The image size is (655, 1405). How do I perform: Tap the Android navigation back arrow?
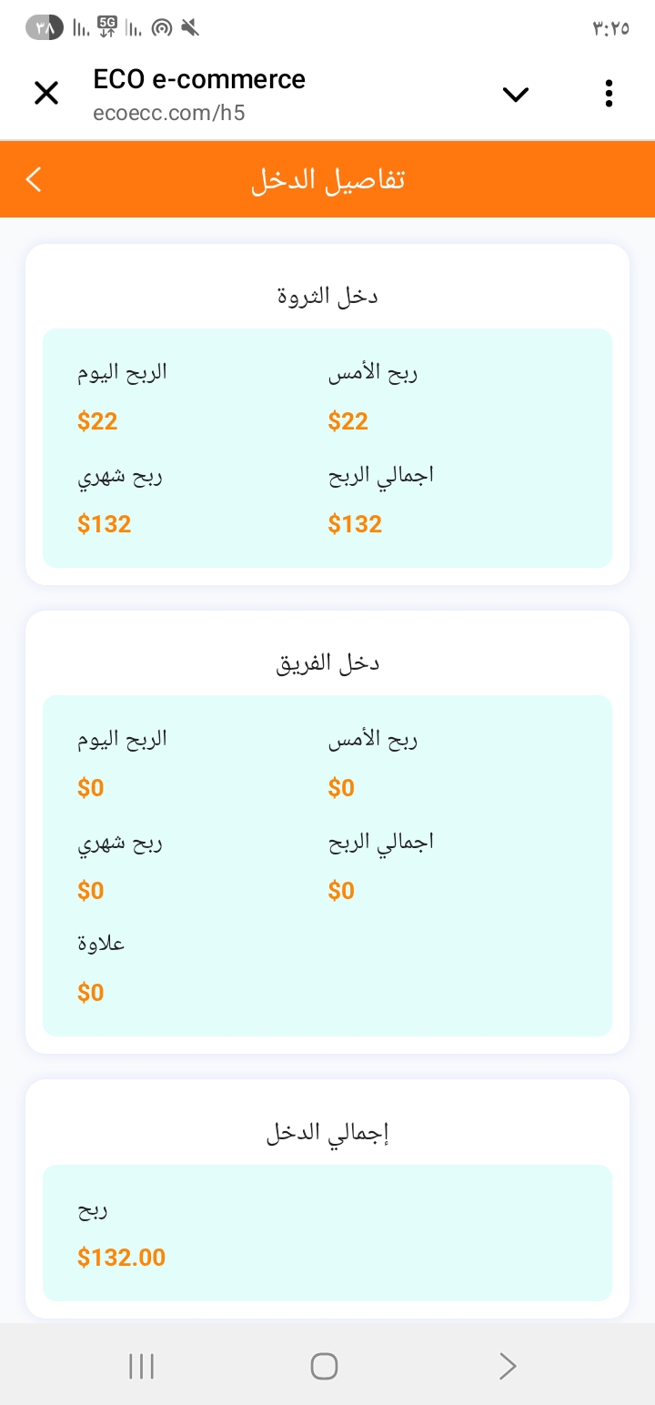click(x=508, y=1365)
